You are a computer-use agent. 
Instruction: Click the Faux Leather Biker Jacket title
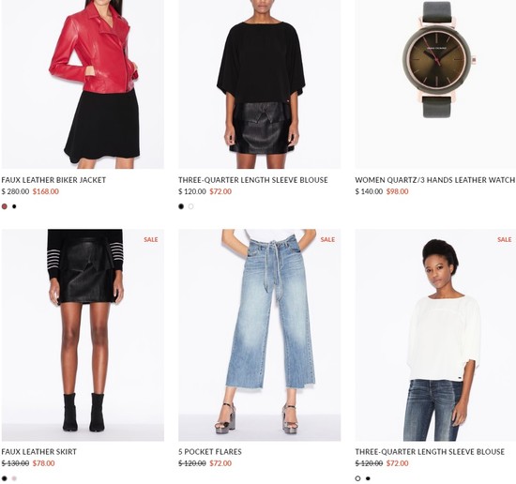53,180
